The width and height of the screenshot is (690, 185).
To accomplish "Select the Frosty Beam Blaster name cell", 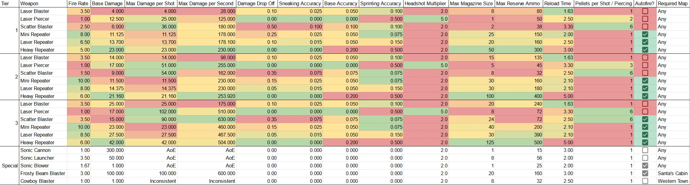I will click(43, 173).
